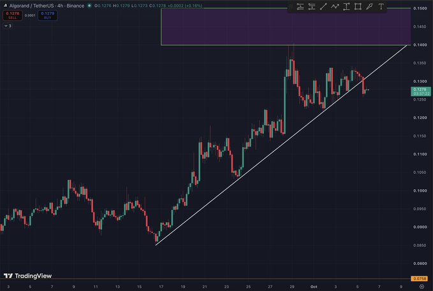Select the current price label 0.1278
The image size is (433, 291).
[x=421, y=91]
